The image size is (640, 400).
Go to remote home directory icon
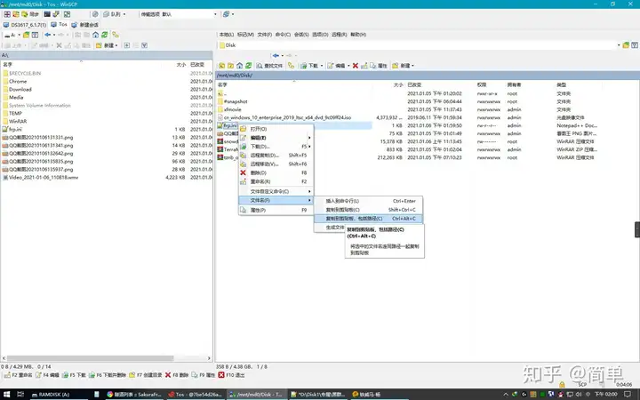coord(240,65)
